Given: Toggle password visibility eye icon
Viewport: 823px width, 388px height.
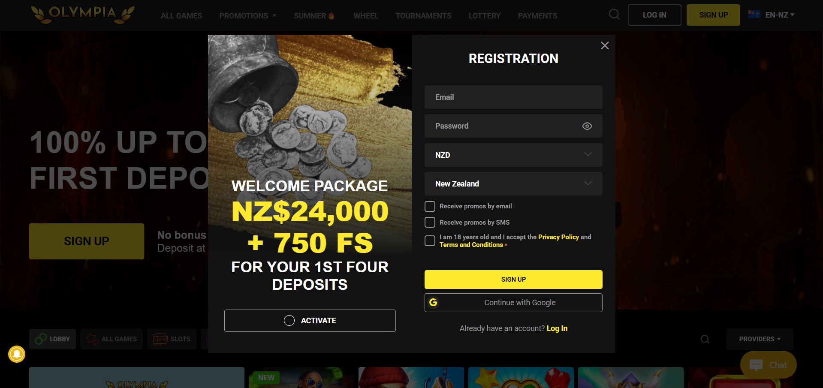Looking at the screenshot, I should coord(587,126).
